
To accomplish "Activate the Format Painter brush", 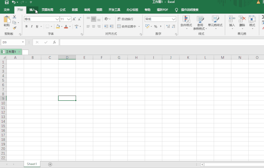I will pos(14,28).
